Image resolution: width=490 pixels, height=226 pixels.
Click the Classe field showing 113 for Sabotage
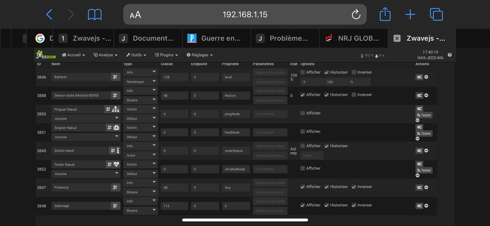point(174,206)
